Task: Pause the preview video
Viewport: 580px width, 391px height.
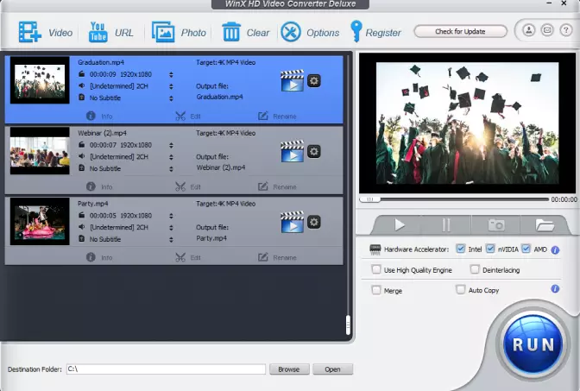Action: [446, 225]
